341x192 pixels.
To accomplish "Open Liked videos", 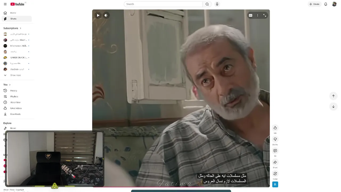I will 17,108.
